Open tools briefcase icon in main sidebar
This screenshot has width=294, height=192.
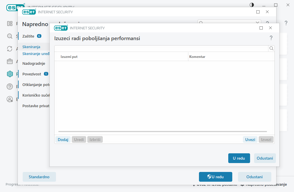pyautogui.click(x=10, y=61)
